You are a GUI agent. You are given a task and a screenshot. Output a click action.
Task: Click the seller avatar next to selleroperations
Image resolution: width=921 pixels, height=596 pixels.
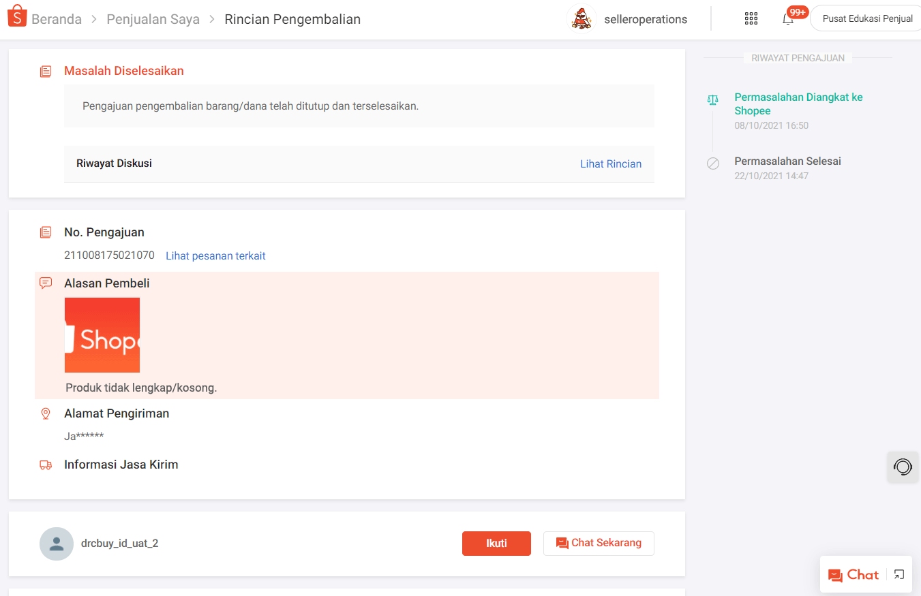(582, 18)
